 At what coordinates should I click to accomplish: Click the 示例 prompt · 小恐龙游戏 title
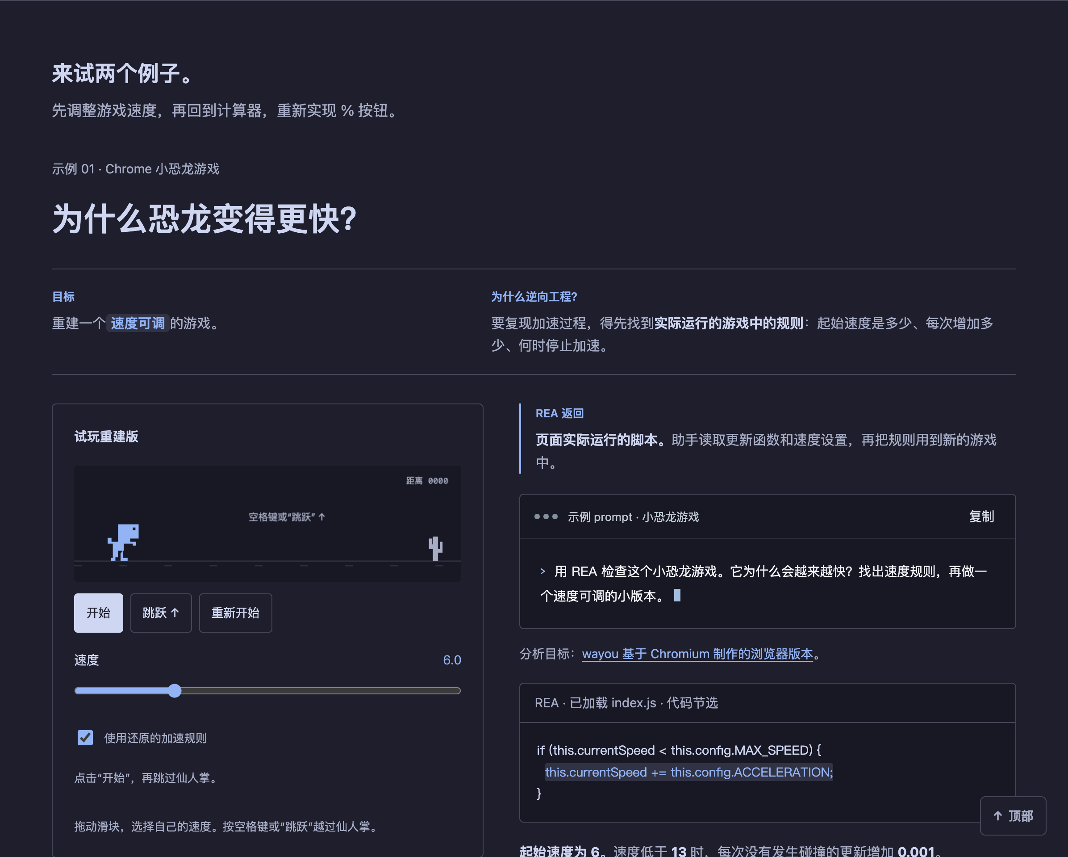(x=633, y=517)
